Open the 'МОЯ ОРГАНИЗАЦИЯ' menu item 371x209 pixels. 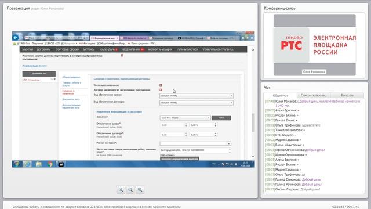[160, 49]
